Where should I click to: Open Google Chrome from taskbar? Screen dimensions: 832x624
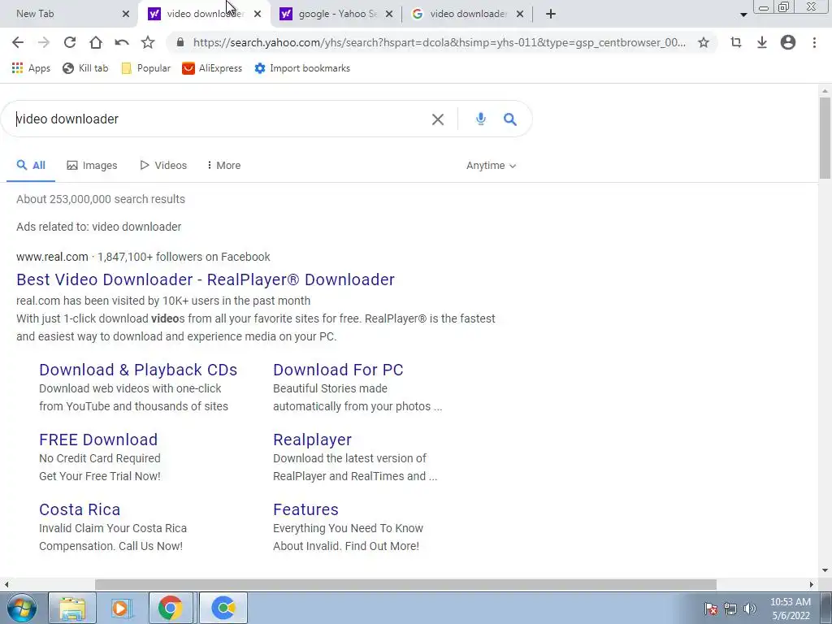[x=170, y=608]
